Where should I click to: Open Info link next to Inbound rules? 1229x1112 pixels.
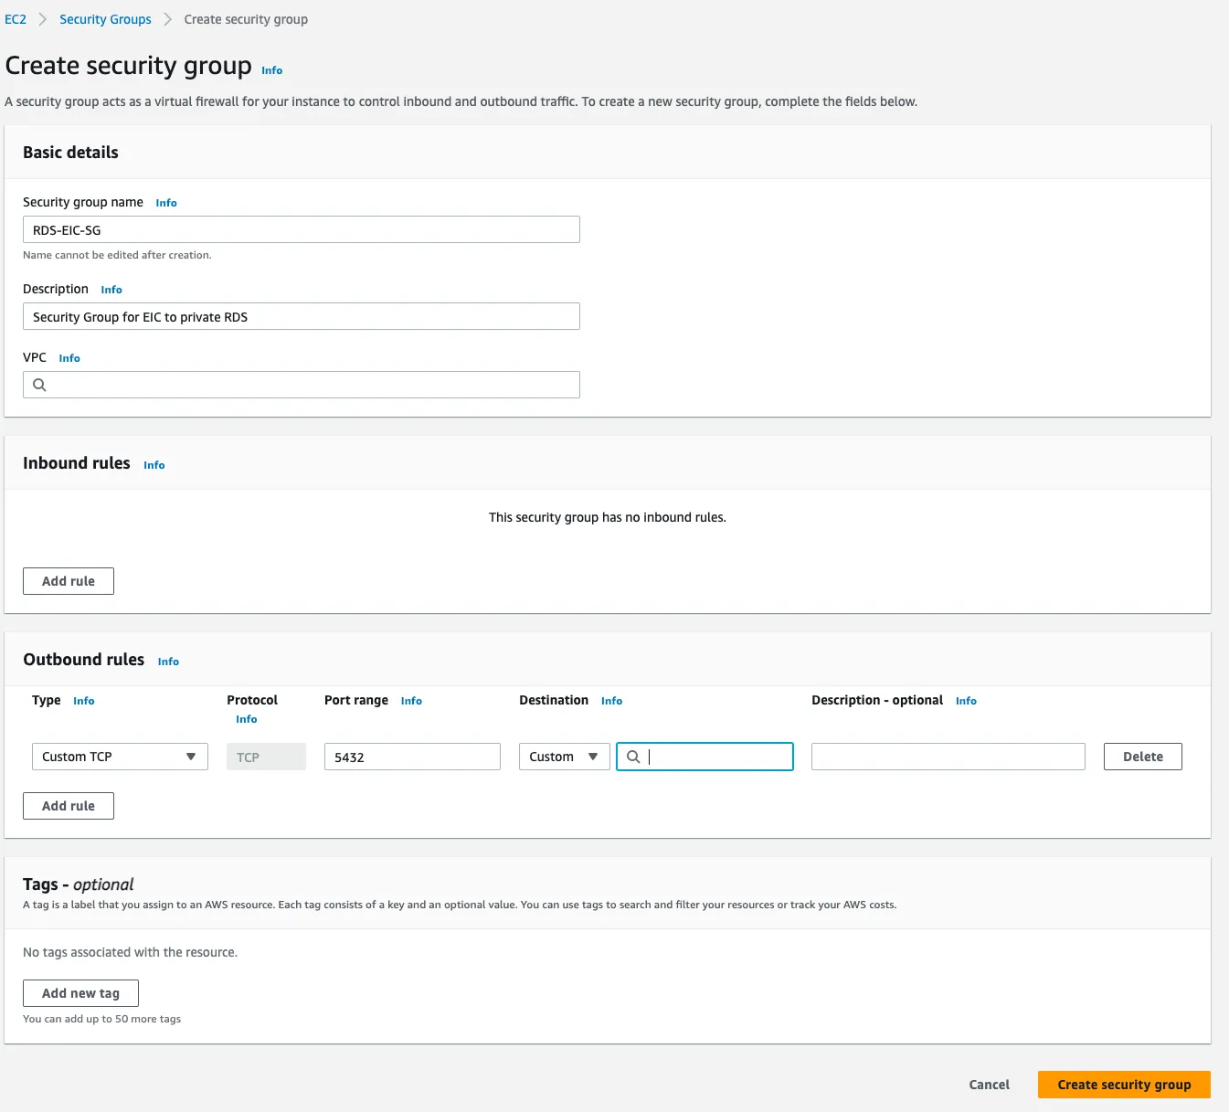pyautogui.click(x=154, y=465)
